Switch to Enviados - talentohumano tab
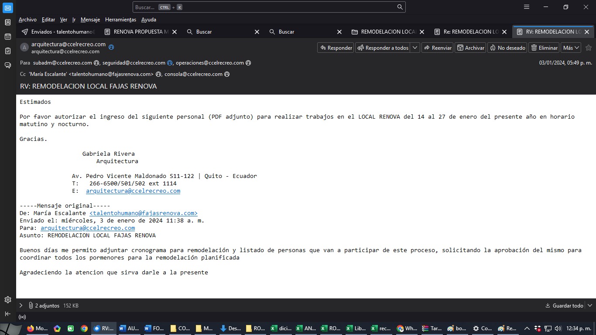The image size is (596, 335). pyautogui.click(x=58, y=32)
